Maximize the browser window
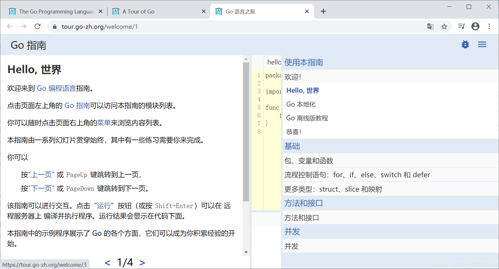 pyautogui.click(x=469, y=7)
